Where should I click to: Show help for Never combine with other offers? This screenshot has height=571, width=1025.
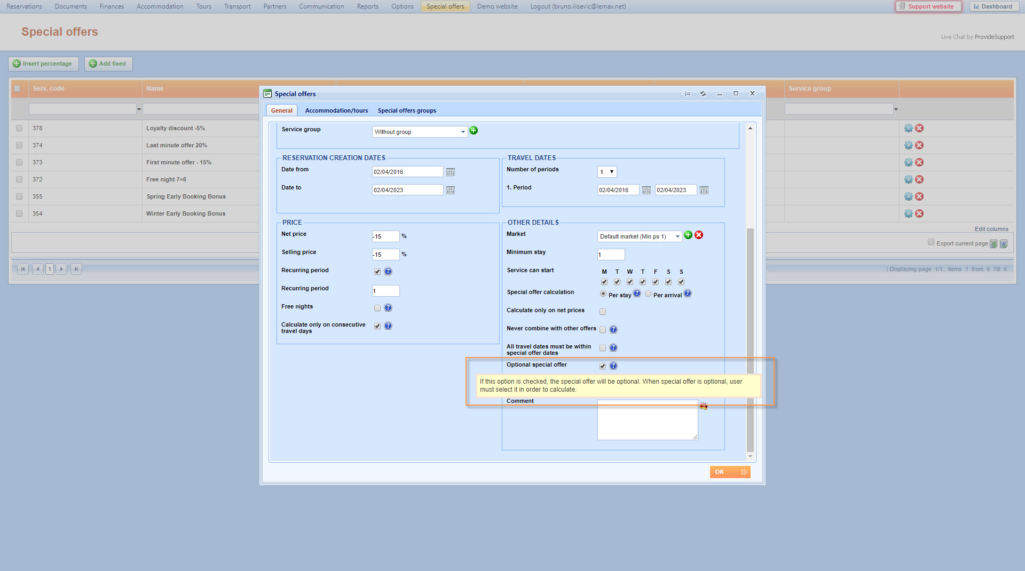(x=613, y=329)
